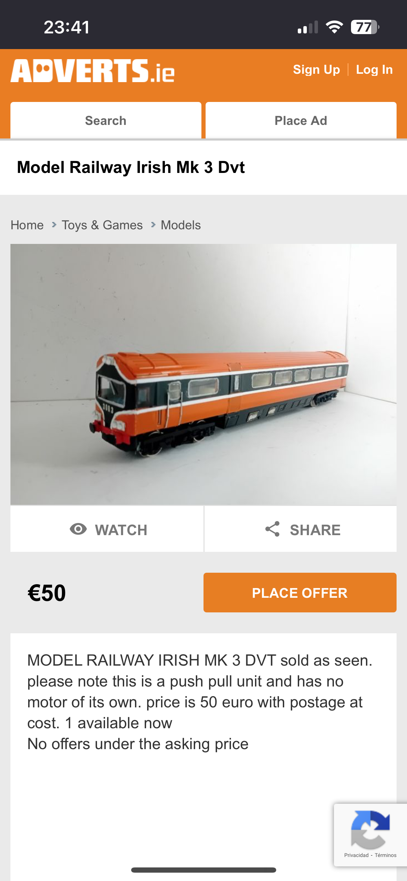
Task: Click the chevron after Home breadcrumb
Action: click(54, 225)
